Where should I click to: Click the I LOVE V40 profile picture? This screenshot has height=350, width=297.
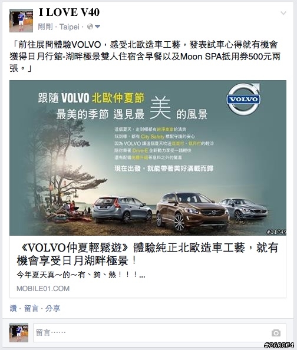click(21, 21)
